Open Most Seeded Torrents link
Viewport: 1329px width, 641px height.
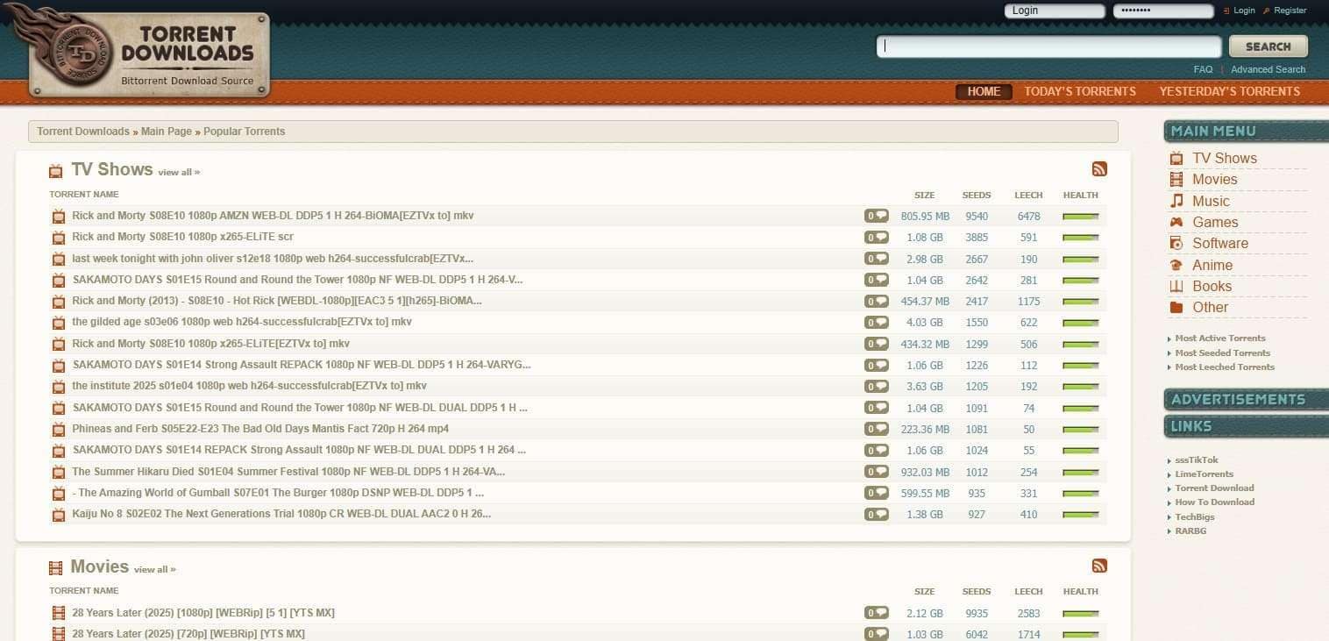point(1222,353)
